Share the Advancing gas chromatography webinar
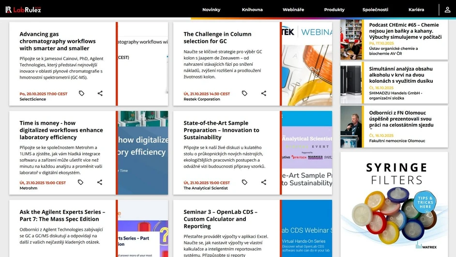Image resolution: width=456 pixels, height=257 pixels. 100,93
